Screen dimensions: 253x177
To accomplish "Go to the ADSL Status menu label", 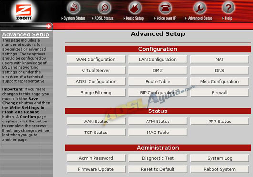I will click(x=104, y=18).
